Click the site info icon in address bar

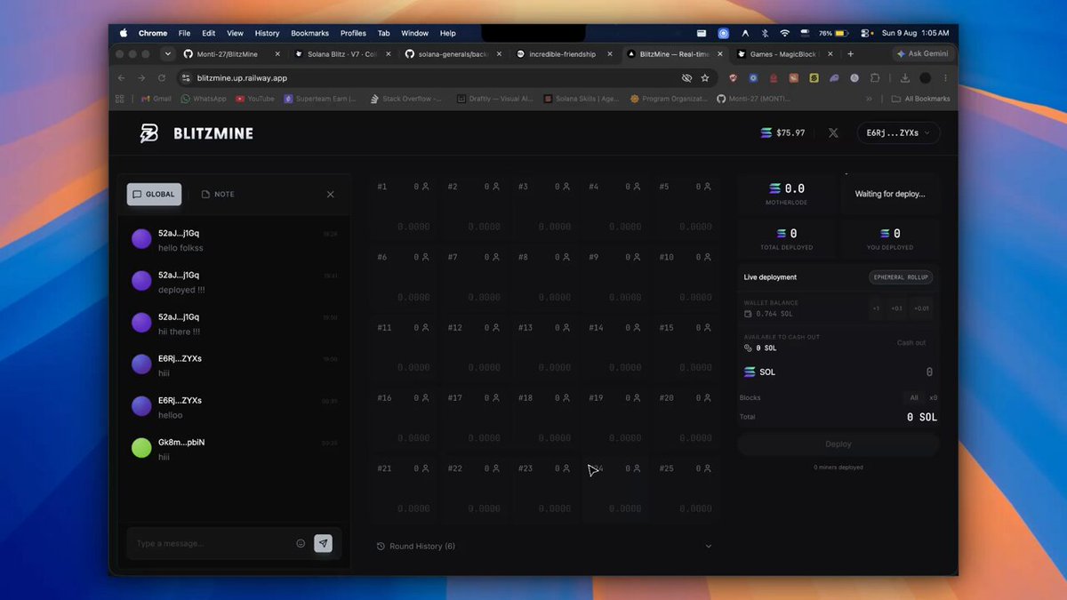186,78
